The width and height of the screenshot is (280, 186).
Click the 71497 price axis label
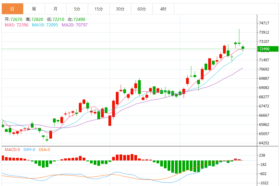[x=264, y=60]
